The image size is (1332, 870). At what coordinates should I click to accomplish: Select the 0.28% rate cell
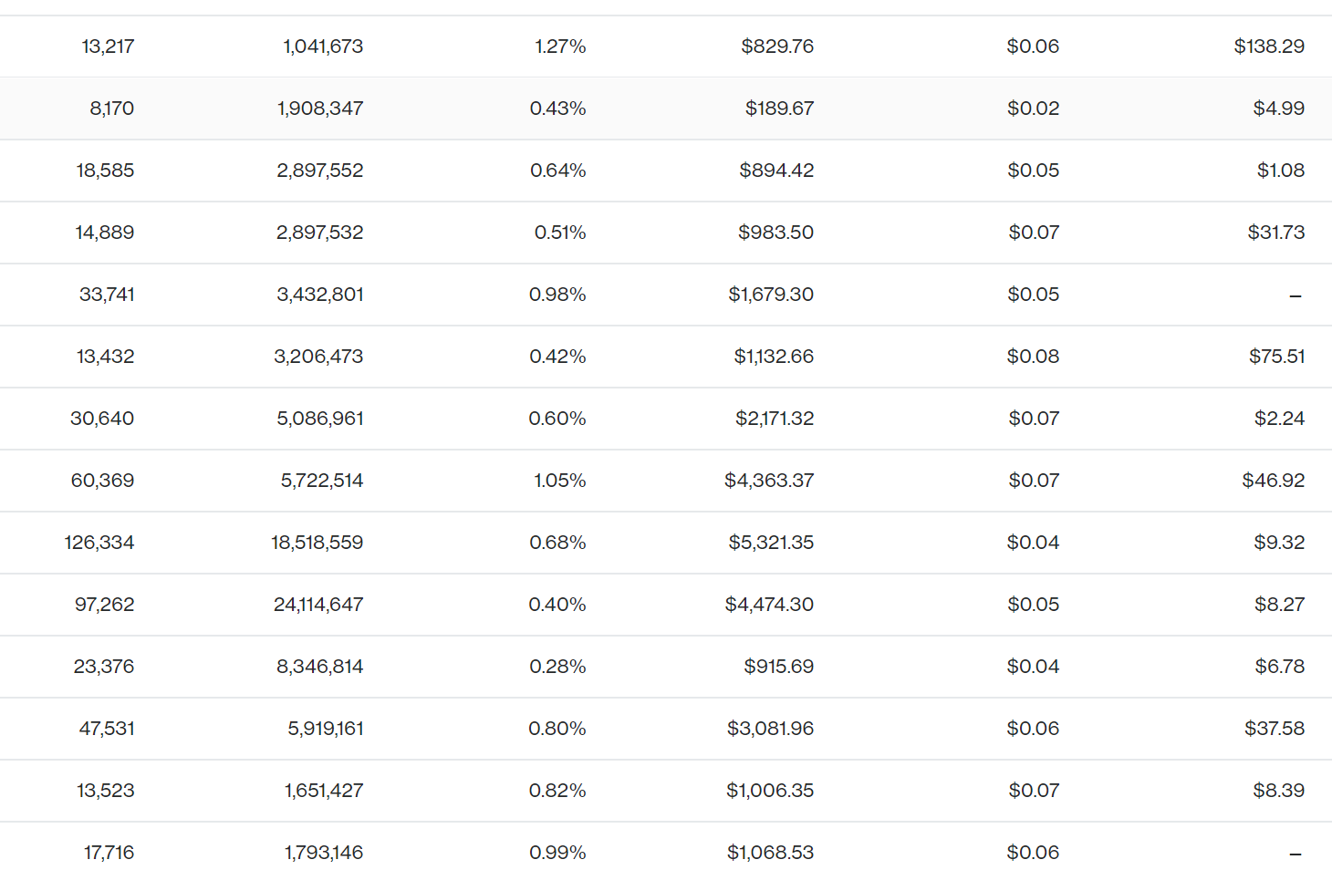coord(557,667)
